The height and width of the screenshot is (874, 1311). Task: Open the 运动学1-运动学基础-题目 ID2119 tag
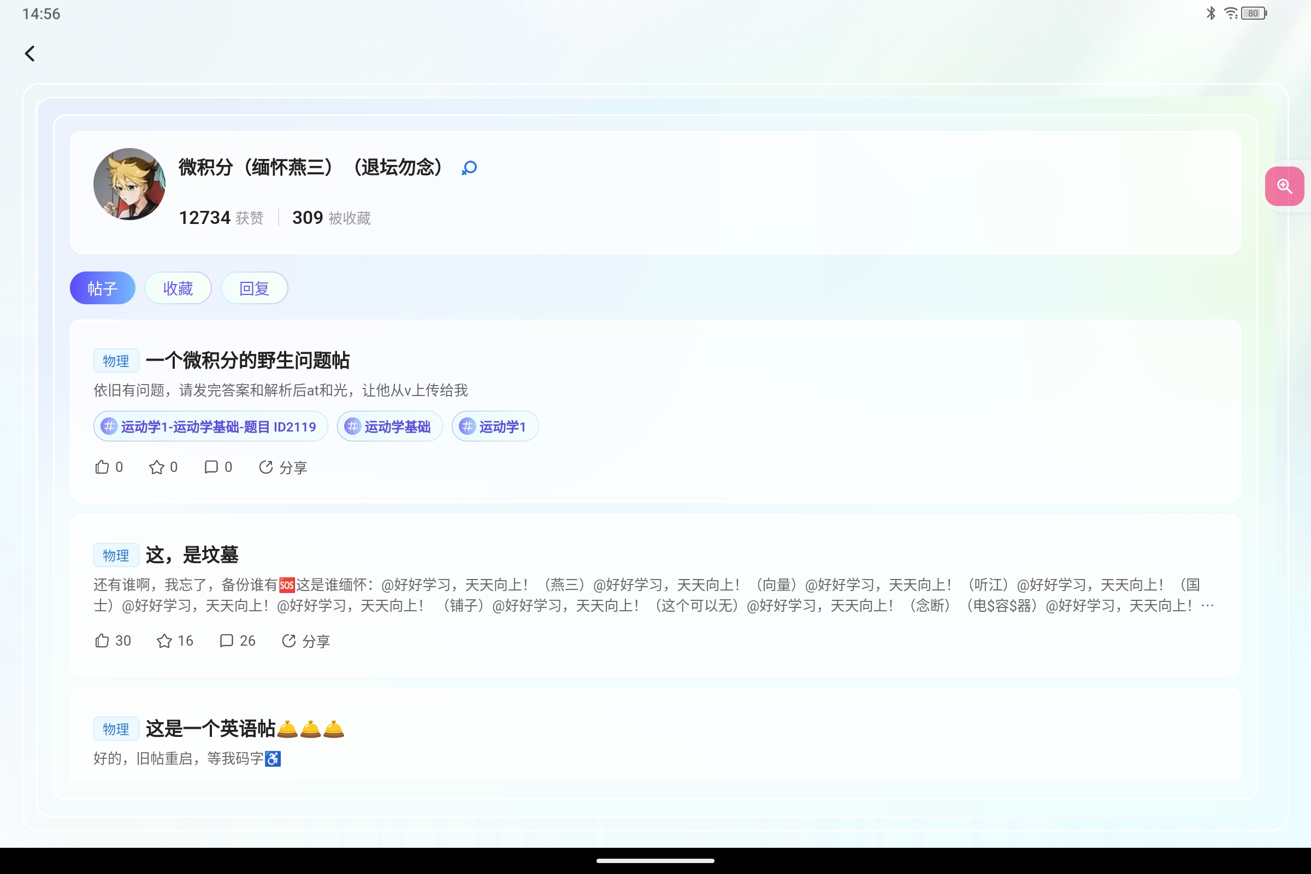211,427
